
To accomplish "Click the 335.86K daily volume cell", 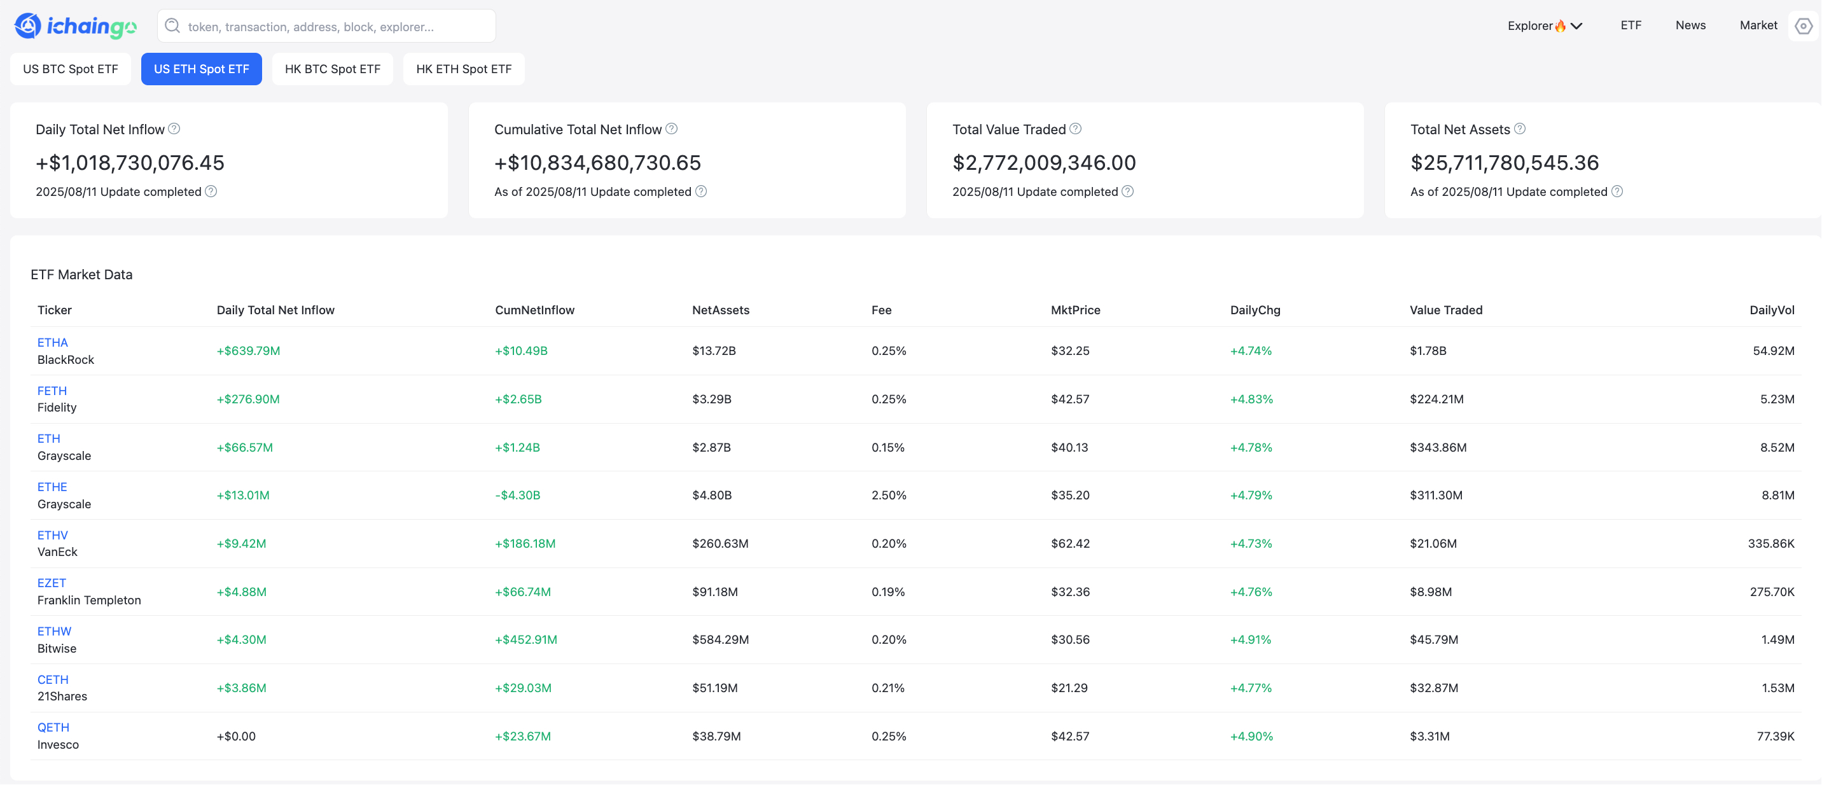I will pos(1771,544).
